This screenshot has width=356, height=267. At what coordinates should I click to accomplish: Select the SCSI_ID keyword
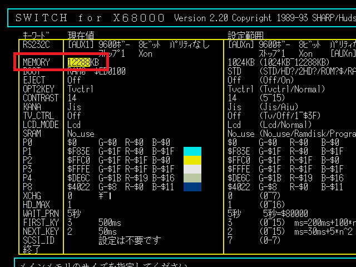(38, 240)
